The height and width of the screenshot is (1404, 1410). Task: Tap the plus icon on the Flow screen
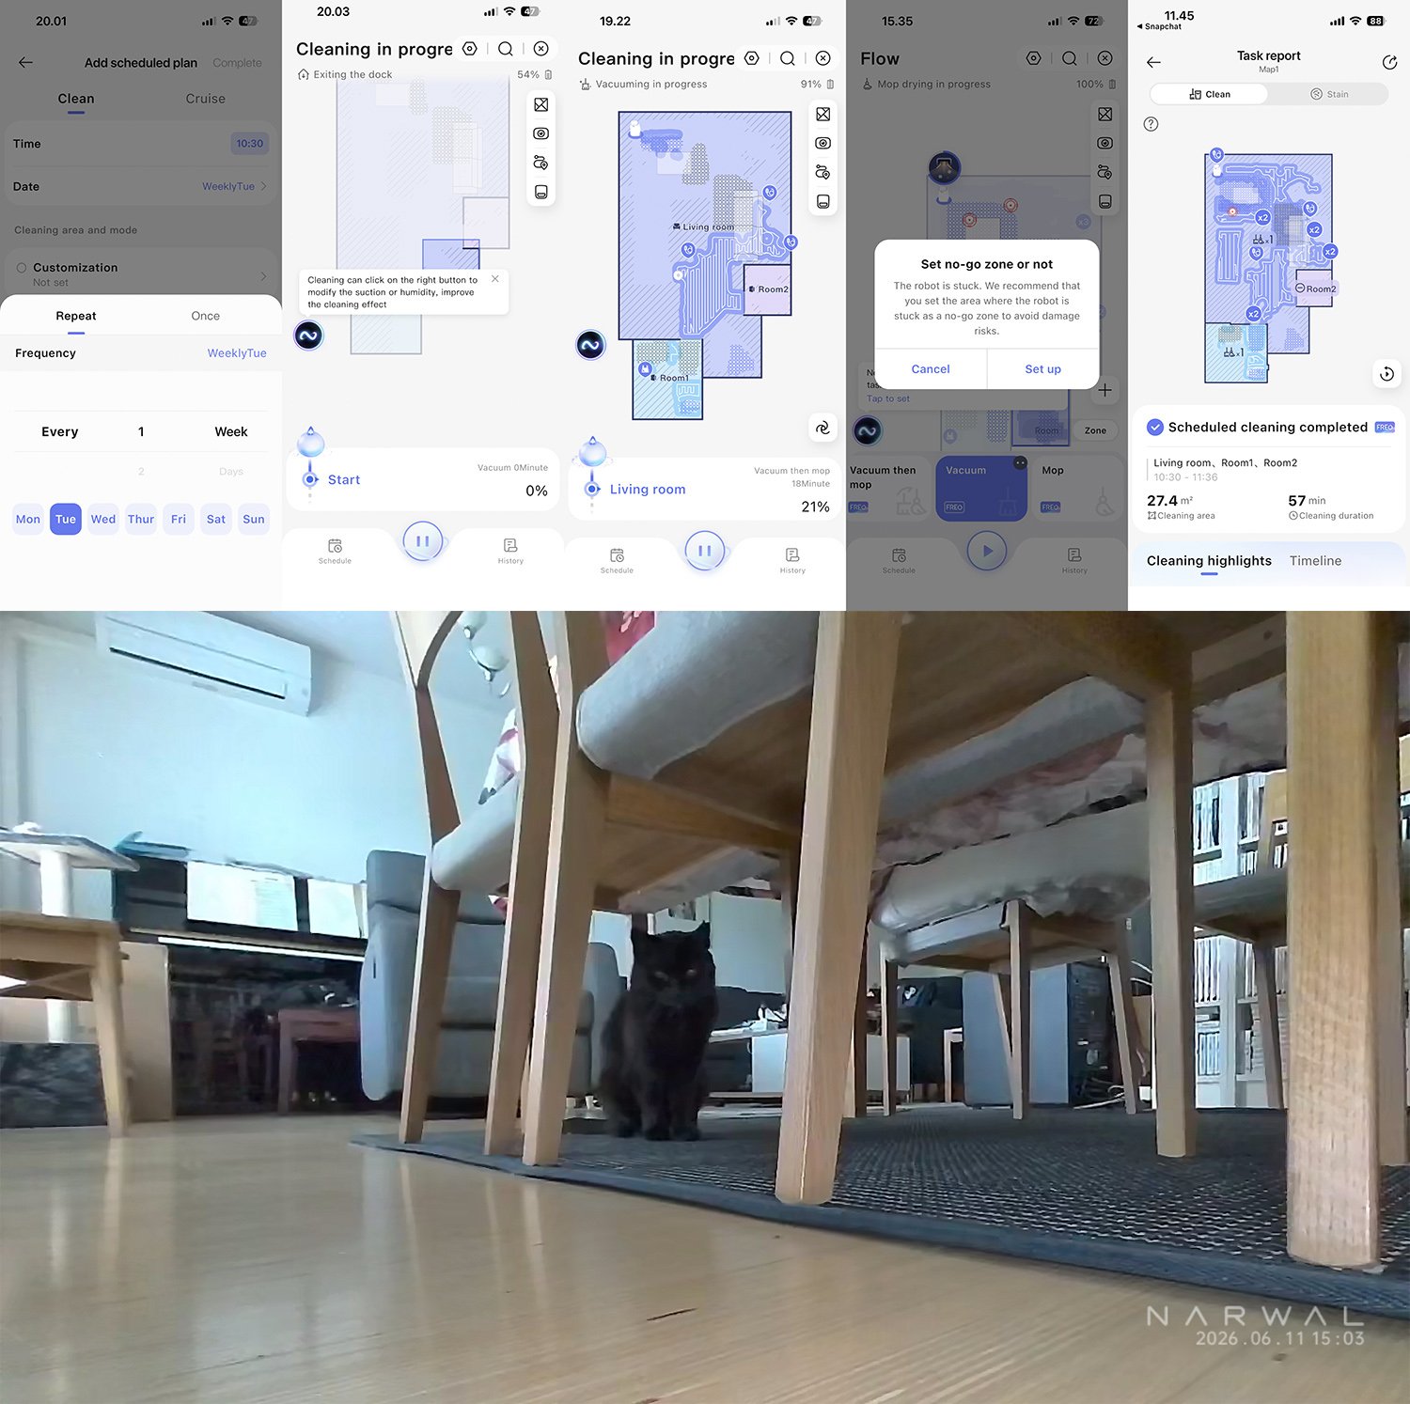tap(1104, 390)
